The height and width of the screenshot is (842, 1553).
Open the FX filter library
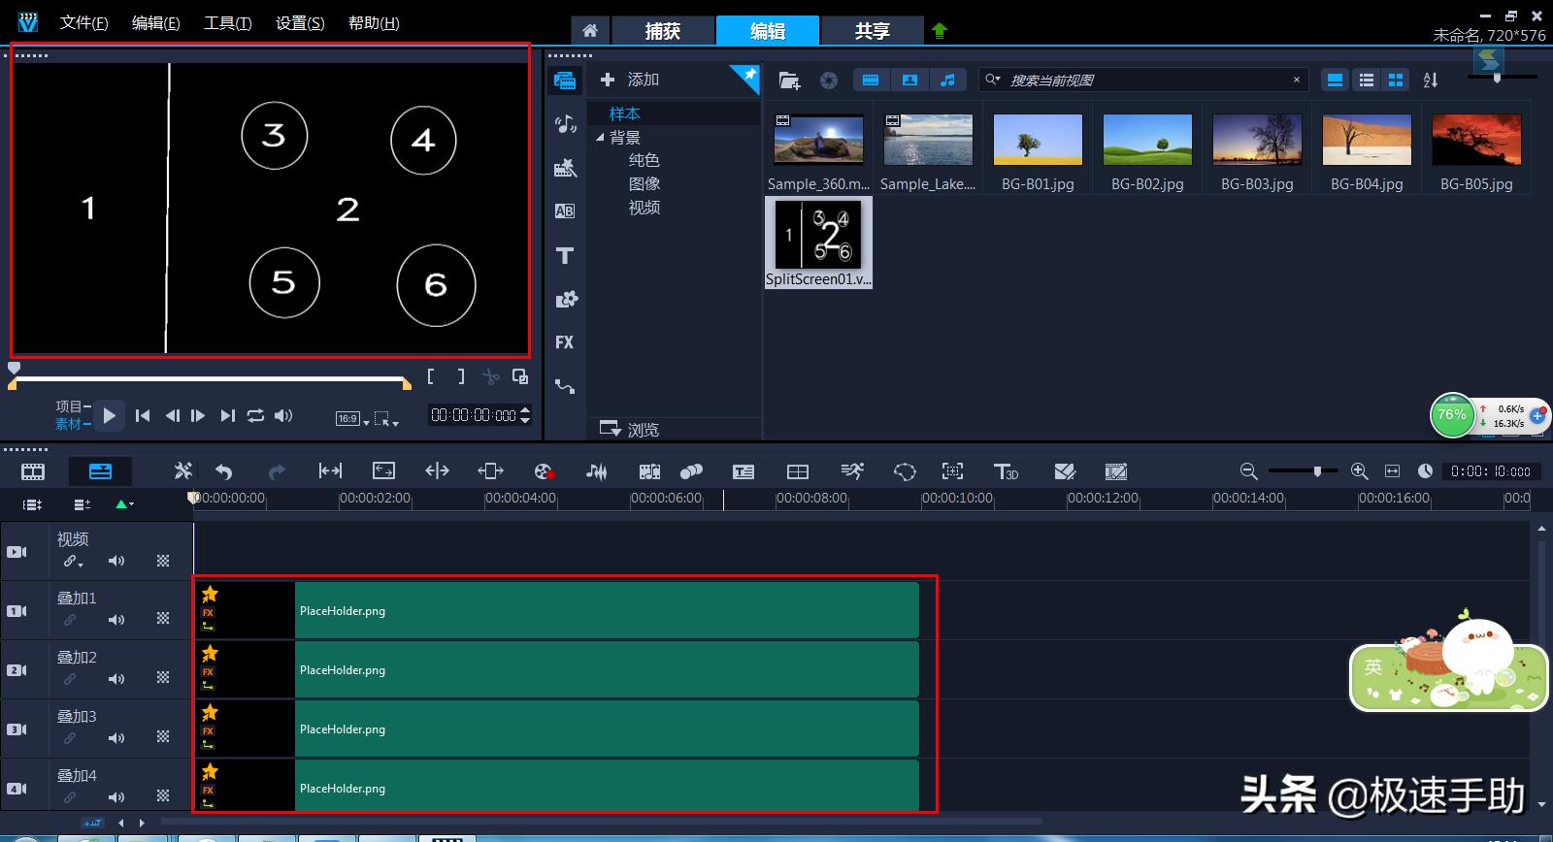tap(565, 342)
